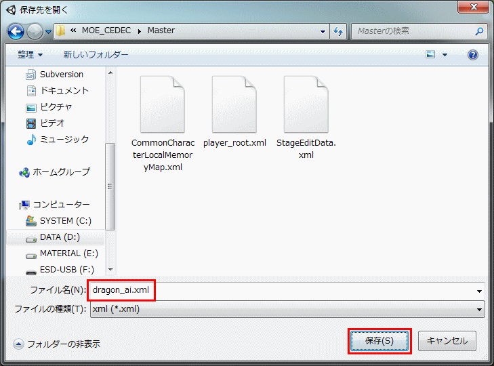Click the ファイル名 field containing dragon_ai.xml
The image size is (494, 366).
point(283,290)
